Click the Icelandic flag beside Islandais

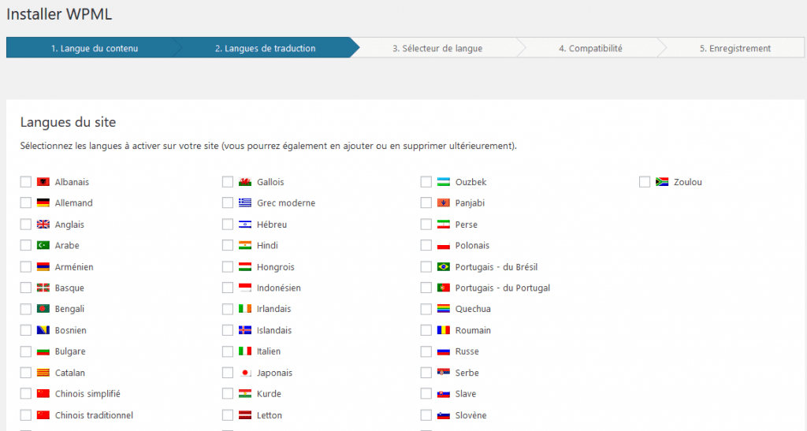[245, 330]
